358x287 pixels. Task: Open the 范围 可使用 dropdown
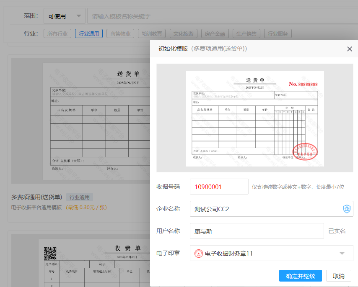64,16
